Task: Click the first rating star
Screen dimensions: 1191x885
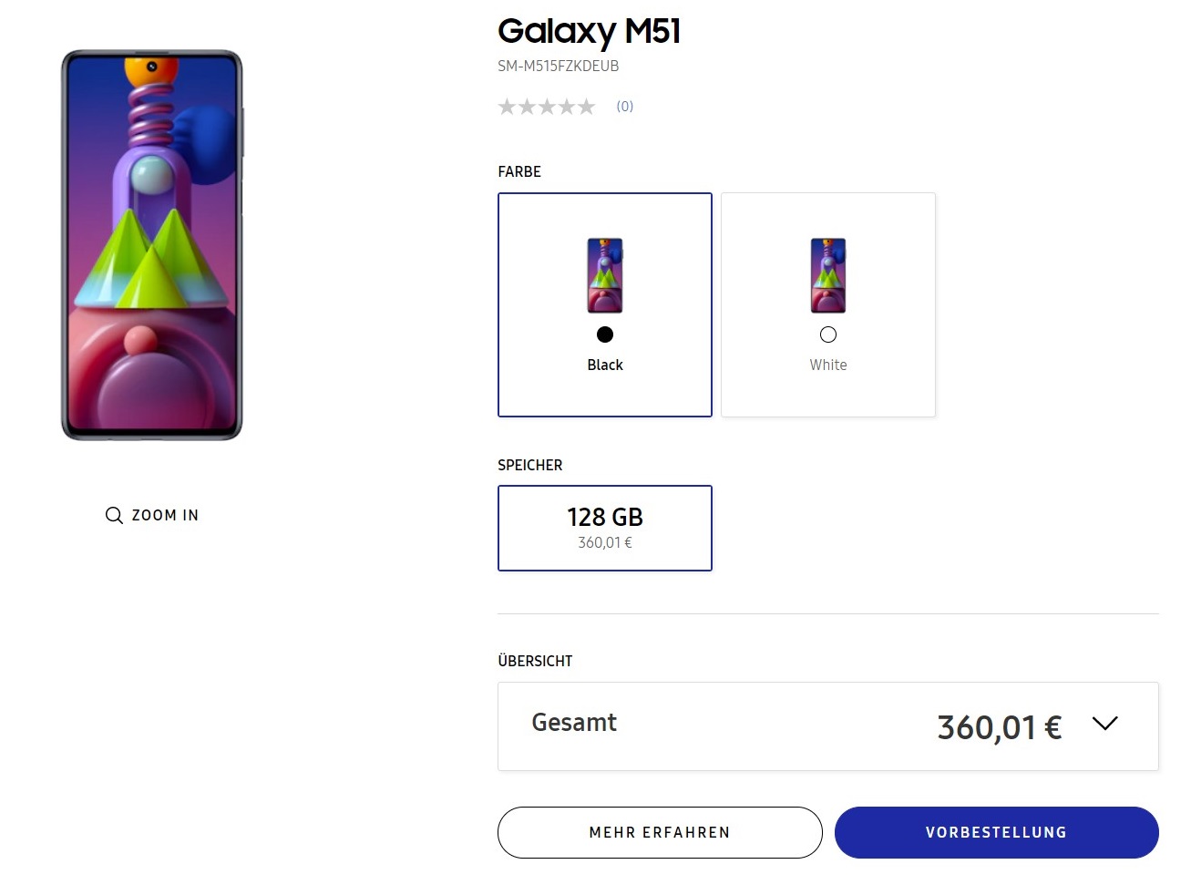Action: pos(507,108)
